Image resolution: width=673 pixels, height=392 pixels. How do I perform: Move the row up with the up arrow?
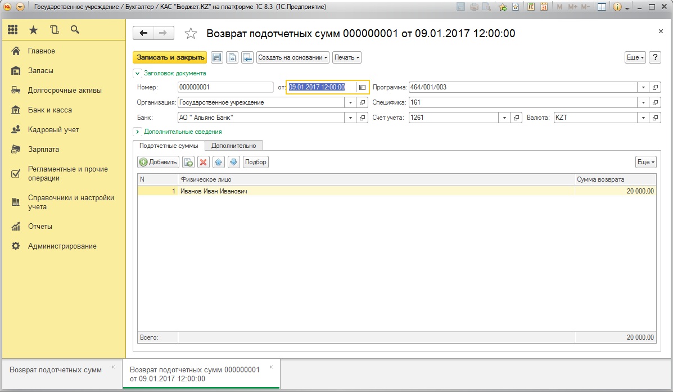click(219, 162)
